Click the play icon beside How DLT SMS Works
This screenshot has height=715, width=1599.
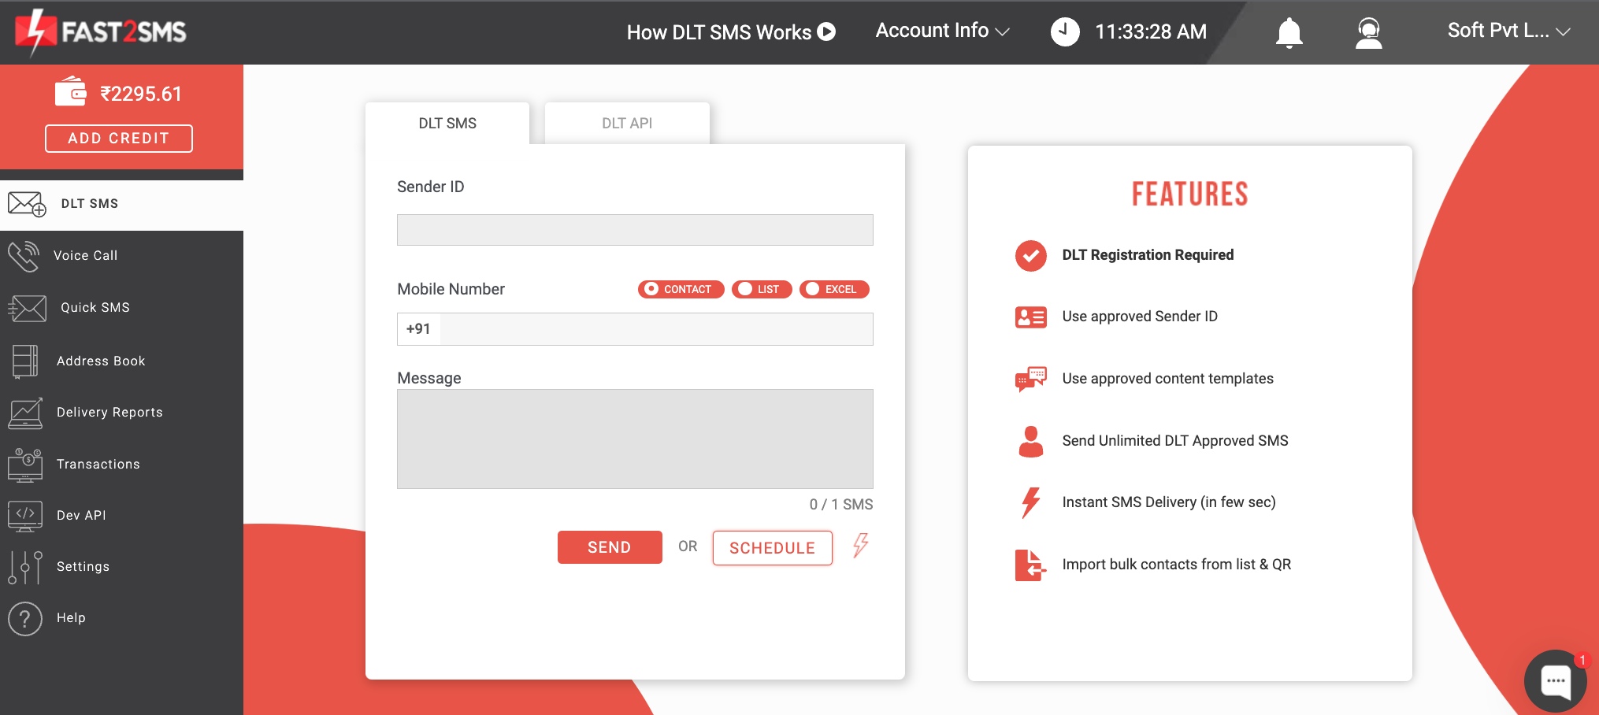point(826,31)
